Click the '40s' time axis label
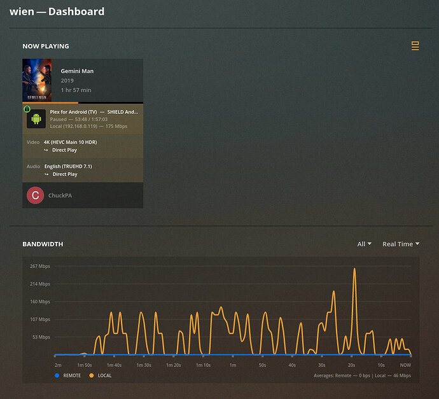 tap(292, 365)
